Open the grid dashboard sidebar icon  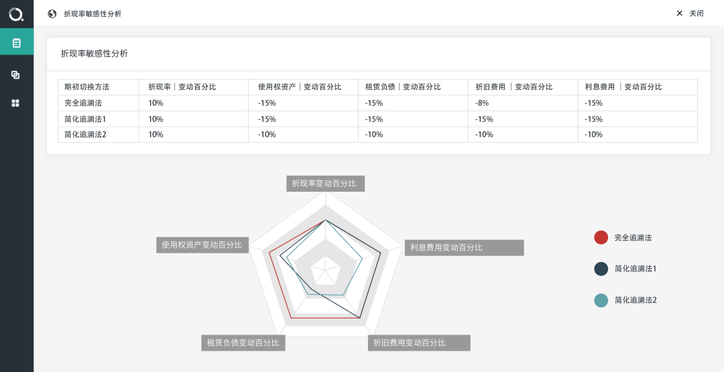point(15,103)
